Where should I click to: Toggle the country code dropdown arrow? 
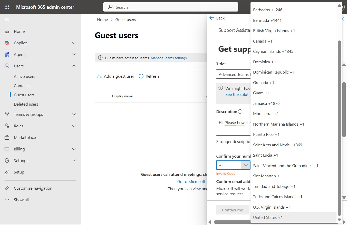[246, 165]
